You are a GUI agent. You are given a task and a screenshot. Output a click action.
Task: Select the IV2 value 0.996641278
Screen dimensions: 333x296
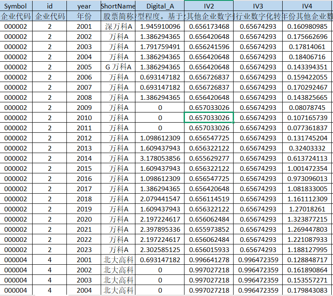(x=209, y=260)
